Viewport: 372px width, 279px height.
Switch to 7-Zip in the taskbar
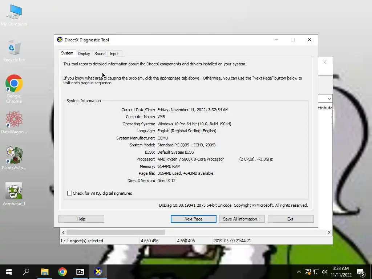(80, 272)
